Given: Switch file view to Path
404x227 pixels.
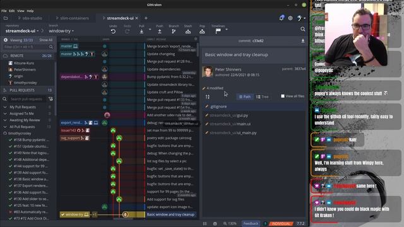Looking at the screenshot, I should coord(245,96).
